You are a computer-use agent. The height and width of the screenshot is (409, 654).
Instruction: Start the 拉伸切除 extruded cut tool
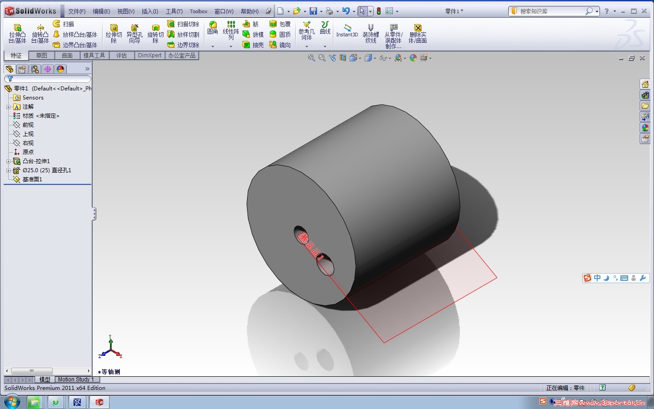point(114,34)
